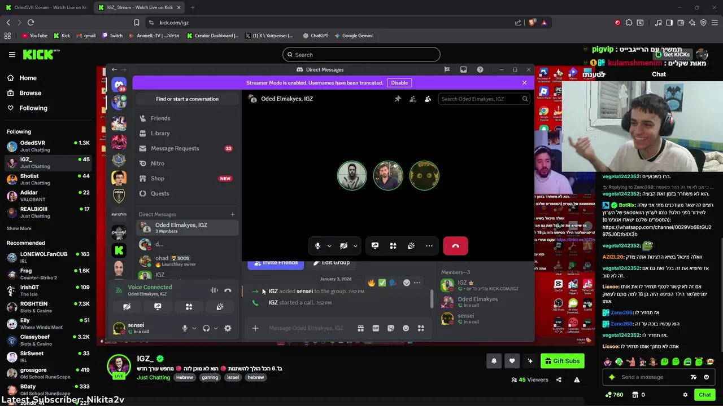The image size is (723, 406).
Task: Share screen in Voice Connected panel
Action: (158, 307)
